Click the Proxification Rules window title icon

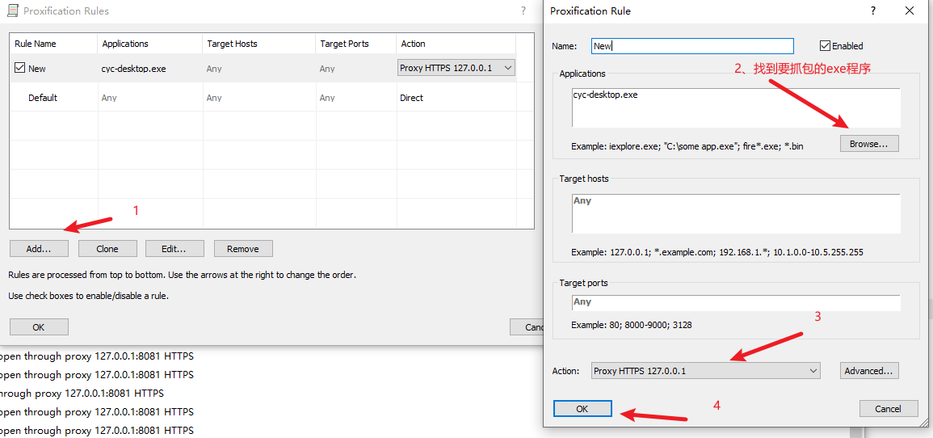point(13,11)
